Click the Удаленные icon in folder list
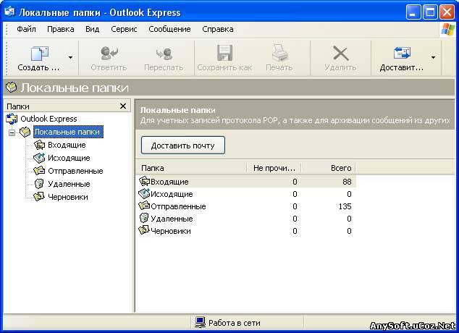The height and width of the screenshot is (333, 459). pyautogui.click(x=144, y=219)
